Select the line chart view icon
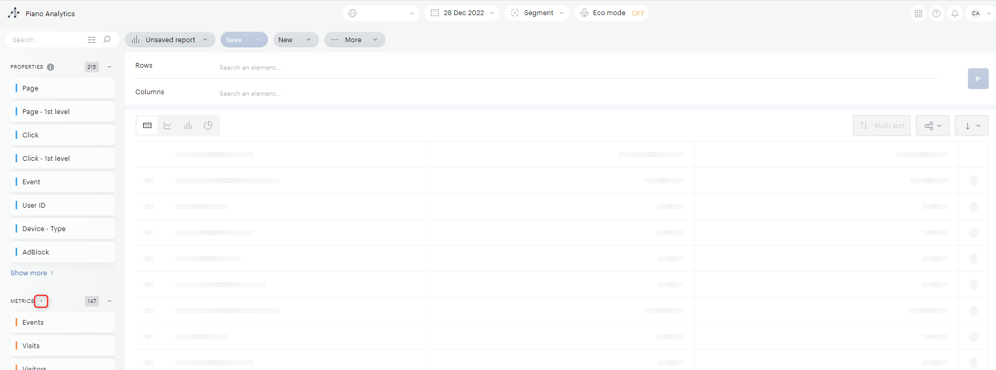This screenshot has width=996, height=370. [168, 125]
